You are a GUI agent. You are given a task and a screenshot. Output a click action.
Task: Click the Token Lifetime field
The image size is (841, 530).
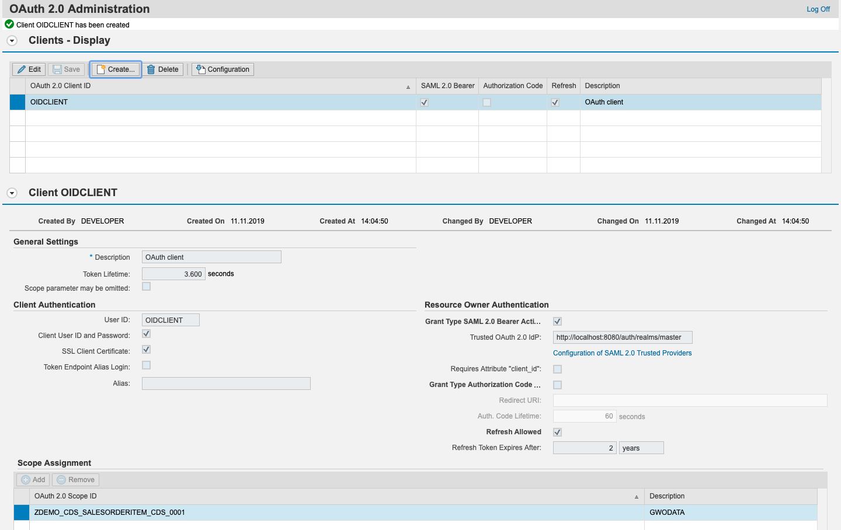tap(173, 274)
